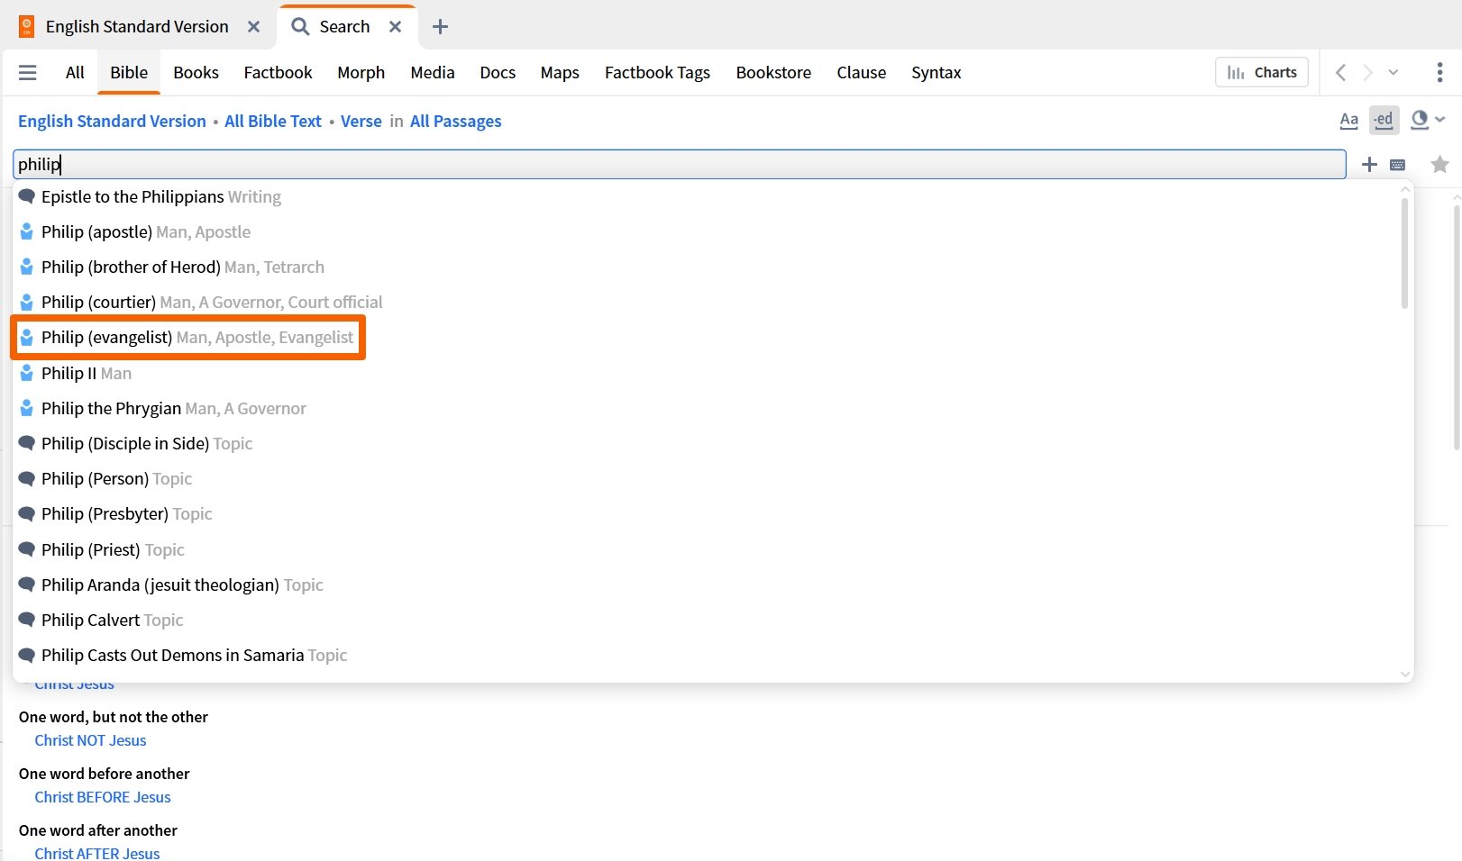Switch to the Clause search tab
The image size is (1462, 861).
861,73
